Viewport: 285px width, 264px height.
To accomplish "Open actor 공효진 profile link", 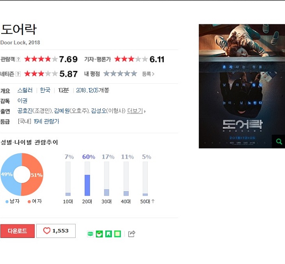I will (x=25, y=111).
